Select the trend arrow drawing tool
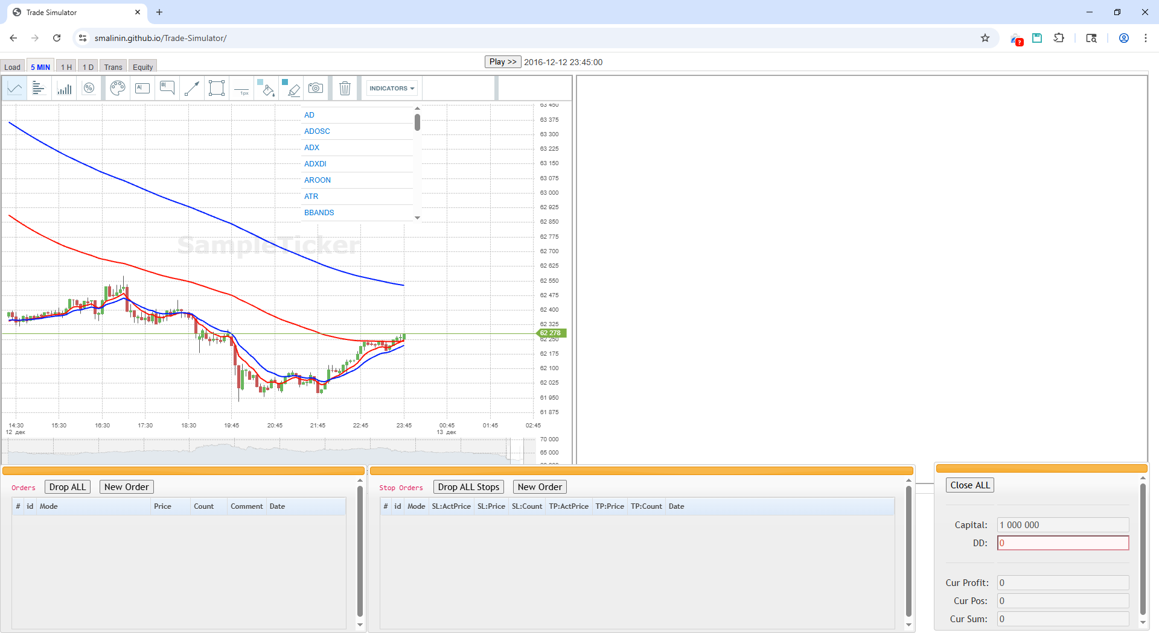 point(191,87)
